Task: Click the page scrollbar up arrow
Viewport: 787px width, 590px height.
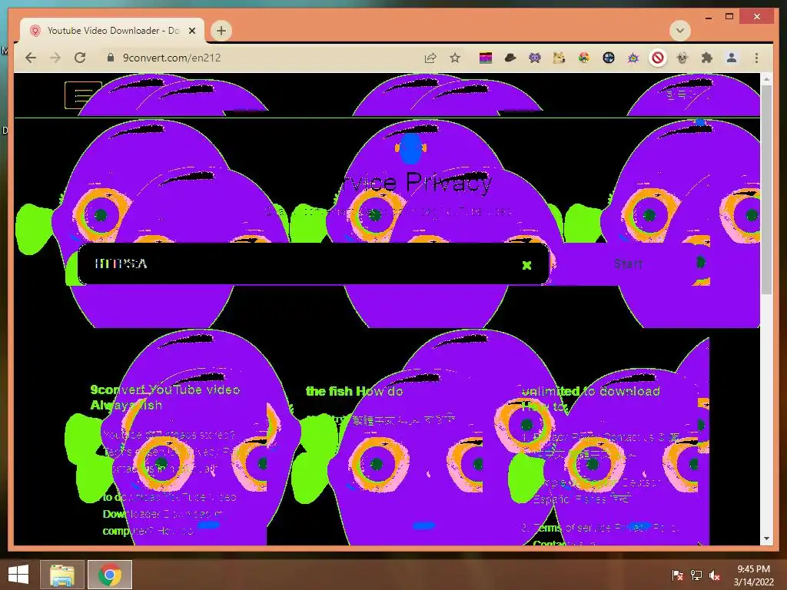Action: coord(766,79)
